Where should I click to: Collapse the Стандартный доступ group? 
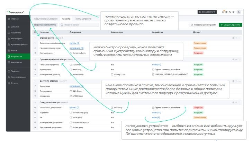[35, 102]
